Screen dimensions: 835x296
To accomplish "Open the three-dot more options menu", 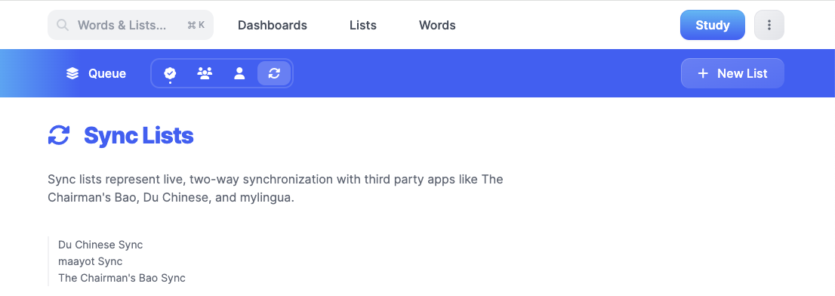I will pos(769,25).
